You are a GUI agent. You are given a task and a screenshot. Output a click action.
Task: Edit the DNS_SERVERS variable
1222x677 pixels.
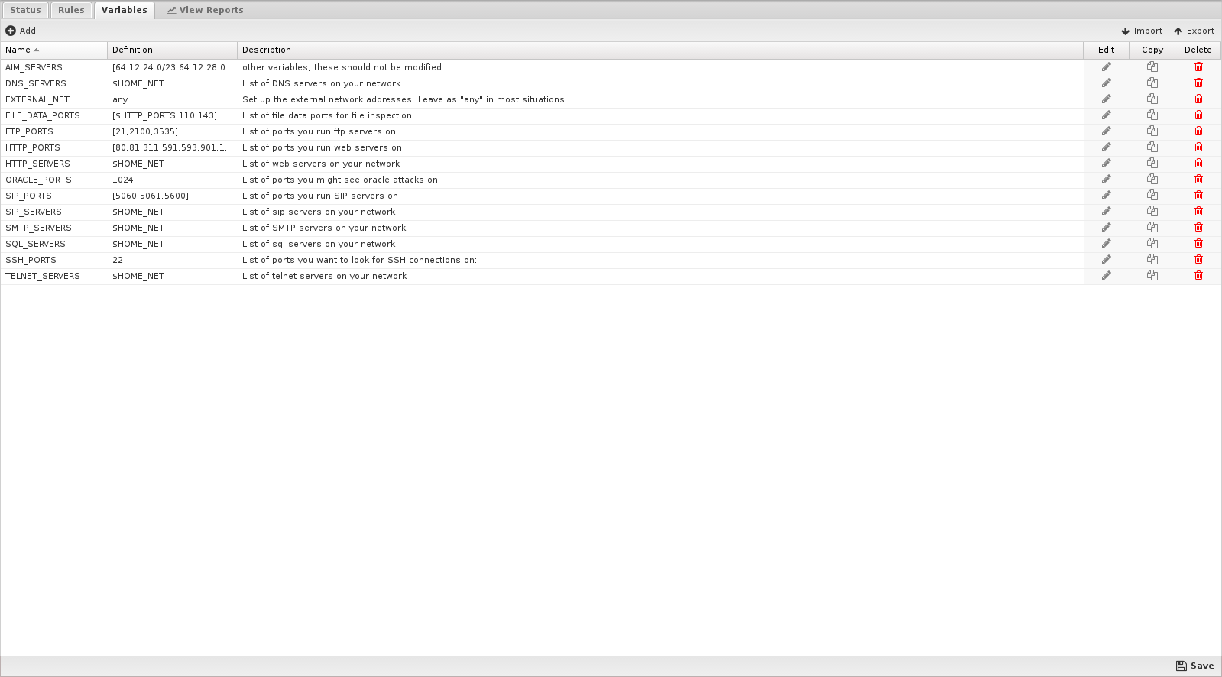pos(1106,83)
